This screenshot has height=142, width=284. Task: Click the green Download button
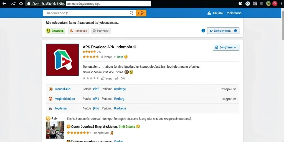(x=55, y=31)
